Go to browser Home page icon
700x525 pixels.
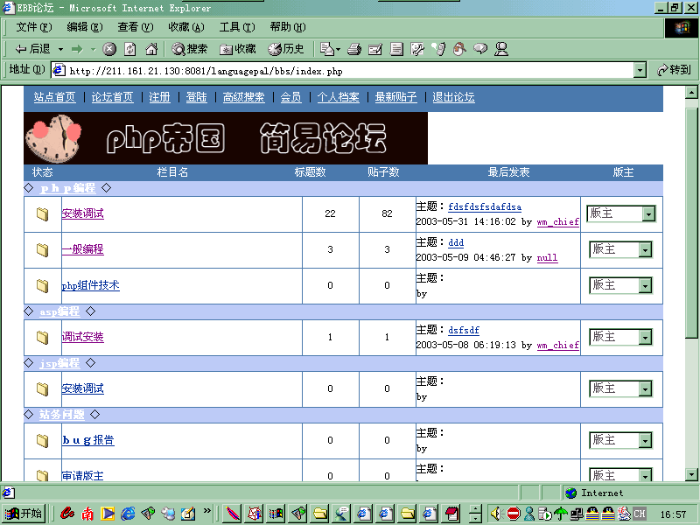pyautogui.click(x=151, y=49)
